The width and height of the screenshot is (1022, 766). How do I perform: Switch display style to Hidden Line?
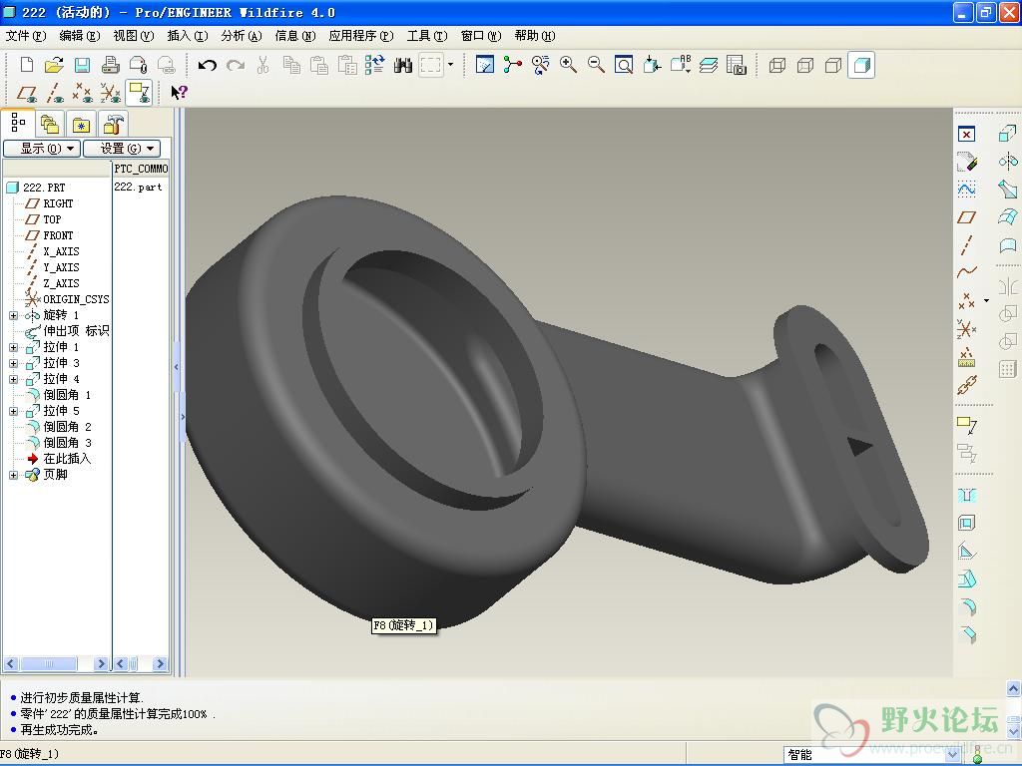[805, 65]
